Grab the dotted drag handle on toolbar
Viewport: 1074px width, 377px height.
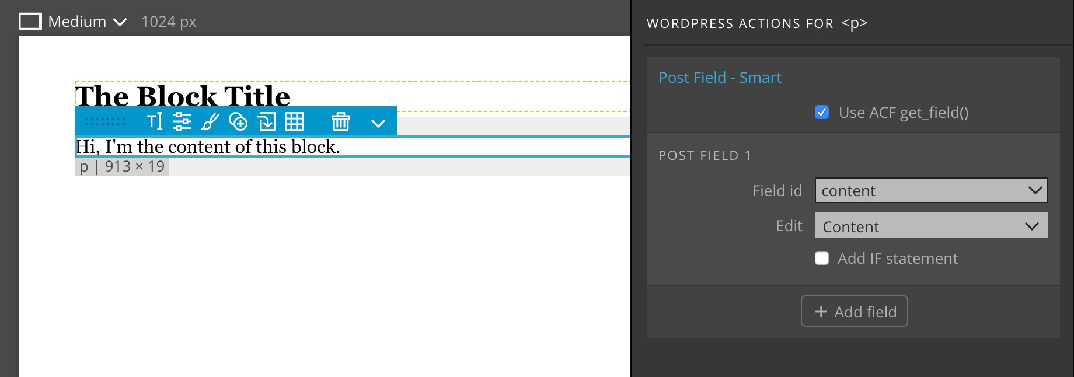pyautogui.click(x=105, y=121)
